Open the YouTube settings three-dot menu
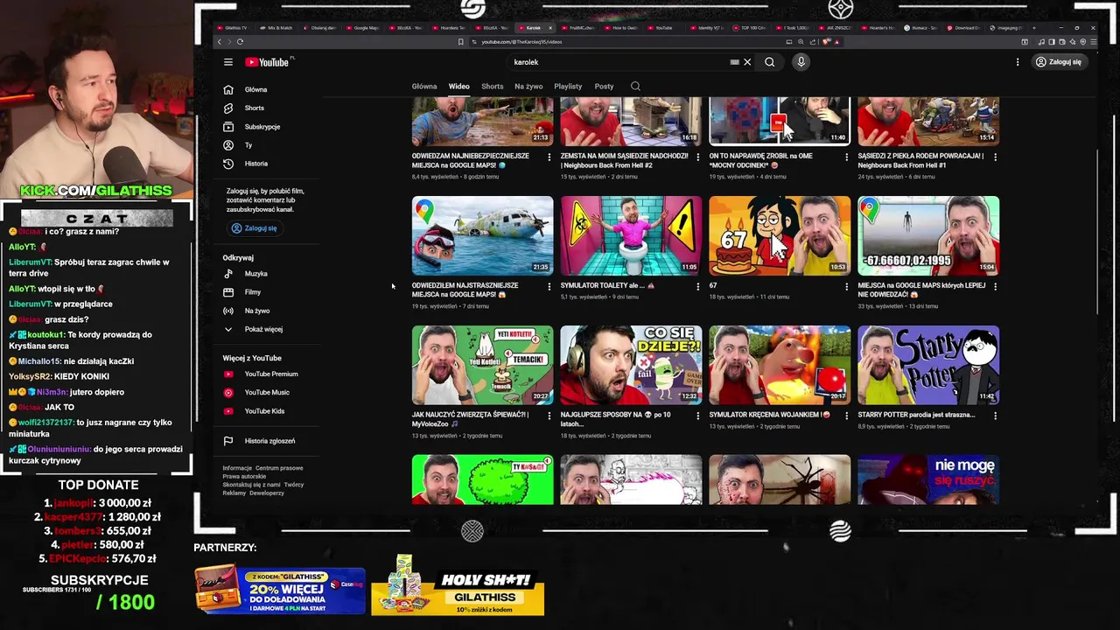This screenshot has height=630, width=1120. (x=1018, y=62)
